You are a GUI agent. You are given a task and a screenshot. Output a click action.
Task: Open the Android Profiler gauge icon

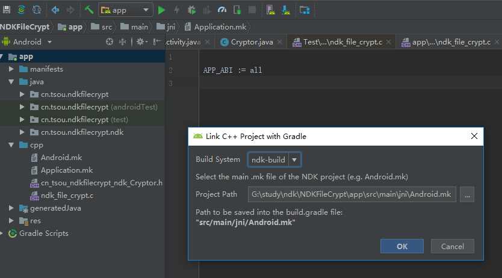coord(222,10)
